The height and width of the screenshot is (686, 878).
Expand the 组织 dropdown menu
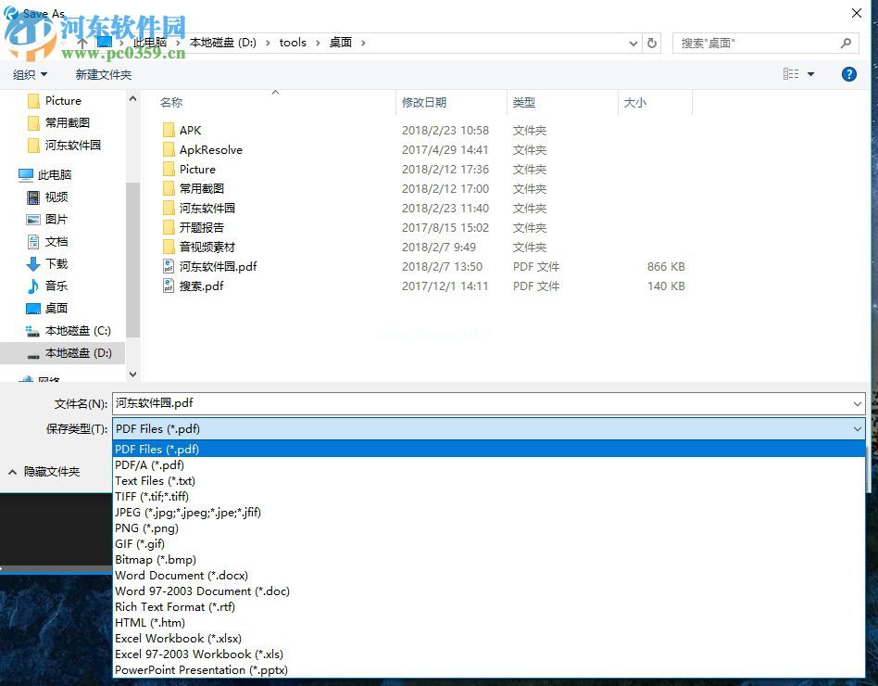point(31,74)
